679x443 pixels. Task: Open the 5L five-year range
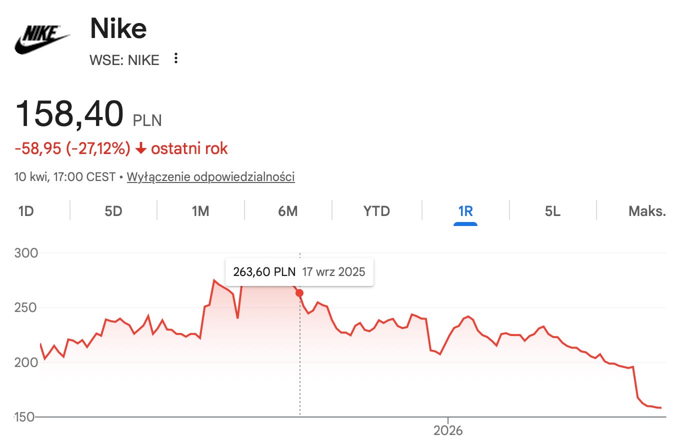click(x=552, y=211)
